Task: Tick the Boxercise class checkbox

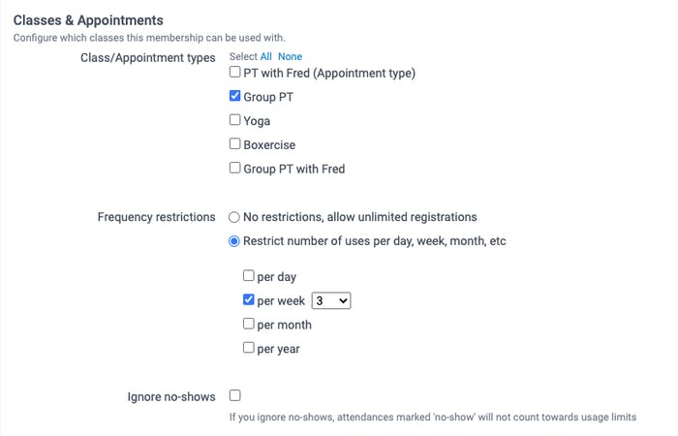Action: 235,144
